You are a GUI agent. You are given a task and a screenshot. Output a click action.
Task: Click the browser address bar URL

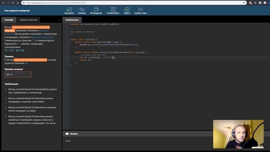point(56,3)
